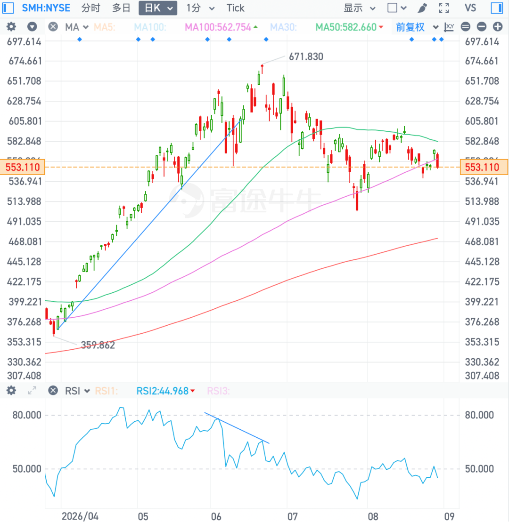Open main indicator settings gear
Screen dimensions: 509x522
point(11,27)
